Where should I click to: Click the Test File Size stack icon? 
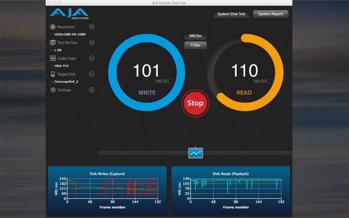[x=53, y=43]
